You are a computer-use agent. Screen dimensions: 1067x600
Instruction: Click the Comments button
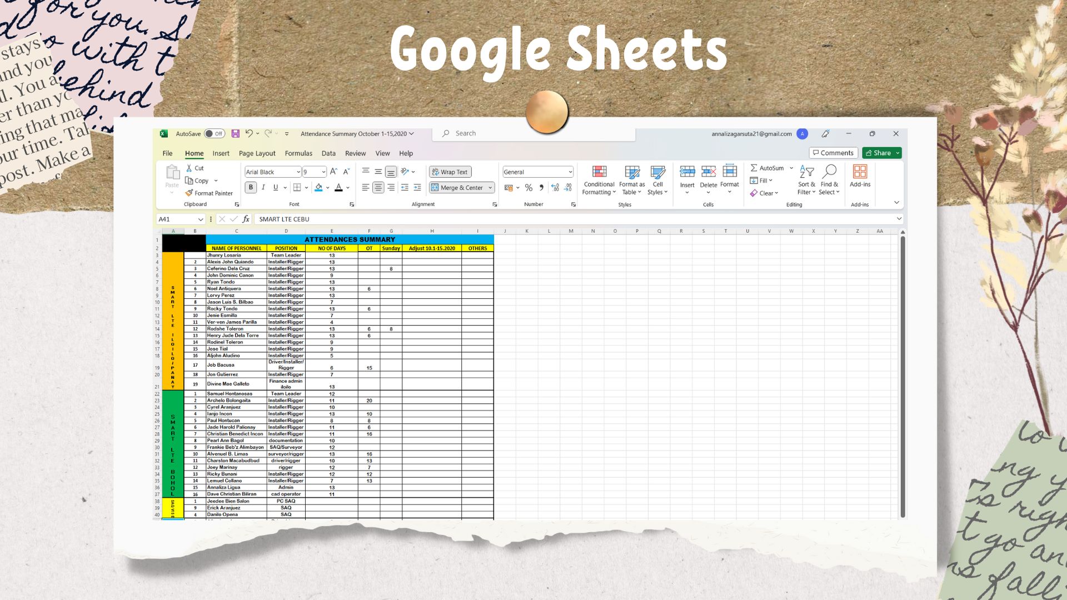833,153
